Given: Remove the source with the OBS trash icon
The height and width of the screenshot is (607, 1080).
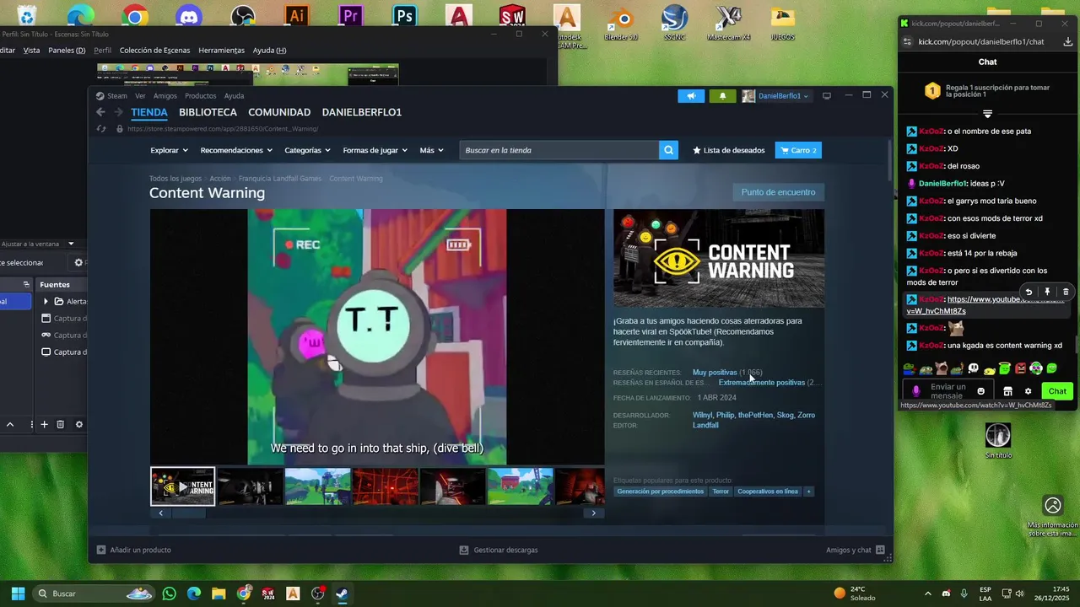Looking at the screenshot, I should coord(61,424).
